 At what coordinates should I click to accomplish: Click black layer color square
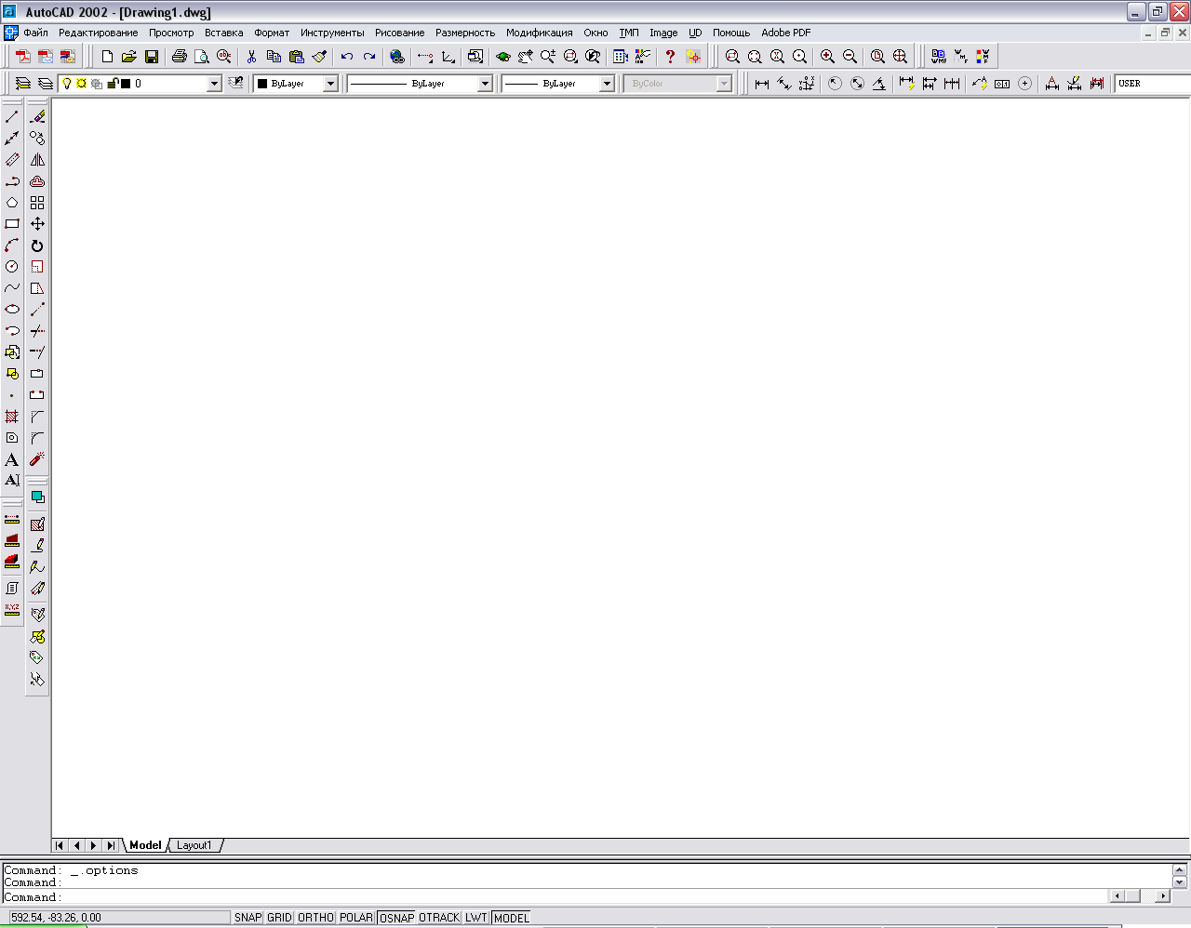pyautogui.click(x=126, y=84)
